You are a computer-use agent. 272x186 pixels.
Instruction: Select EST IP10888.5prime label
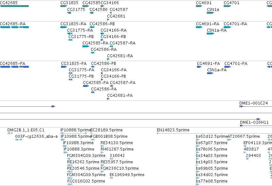click(x=76, y=130)
